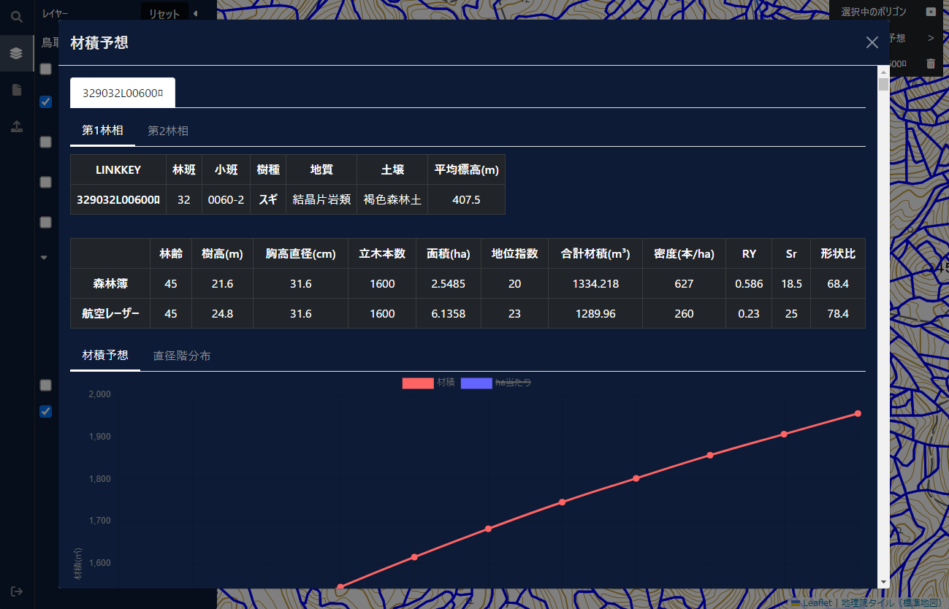Viewport: 949px width, 609px height.
Task: Expand the 予想 arrow in polygon panel
Action: 931,38
